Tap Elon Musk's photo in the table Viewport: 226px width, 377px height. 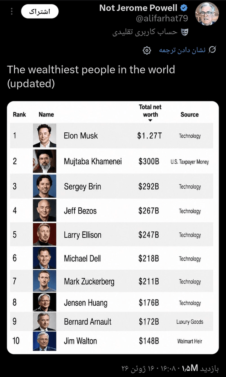point(45,135)
